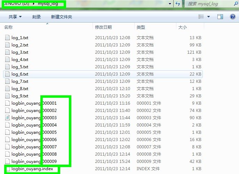Screen dimensions: 239x174
Task: Click the icon of logbin_ouyang.000007
Action: [x=7, y=147]
